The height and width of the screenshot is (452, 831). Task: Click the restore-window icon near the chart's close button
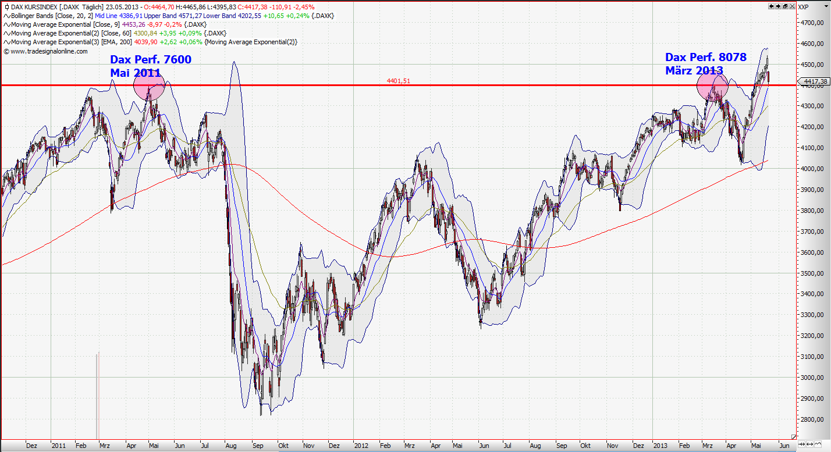click(785, 5)
